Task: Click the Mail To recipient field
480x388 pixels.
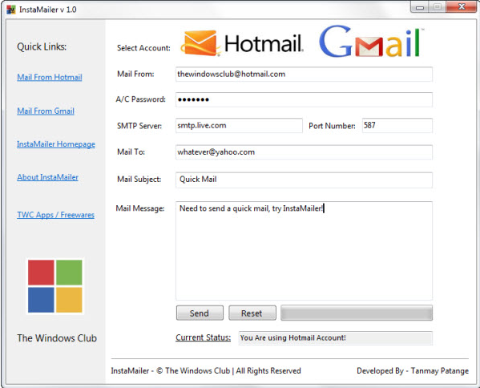Action: [x=304, y=152]
